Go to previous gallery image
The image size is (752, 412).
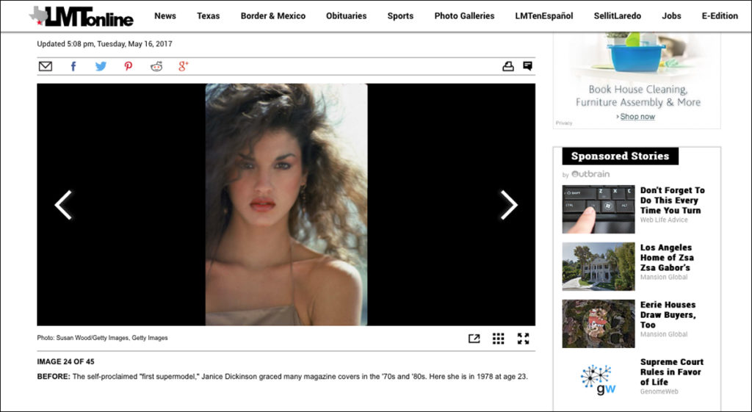(63, 205)
